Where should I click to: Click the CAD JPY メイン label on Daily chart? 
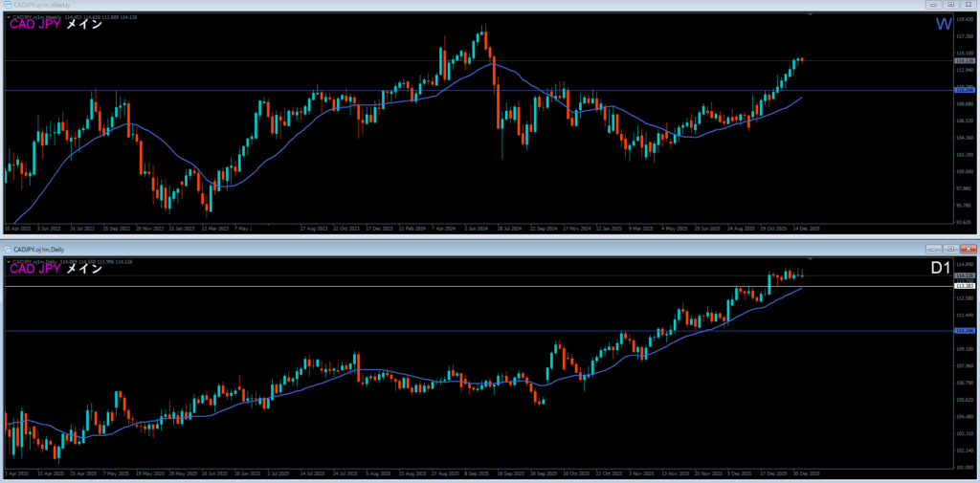click(56, 269)
